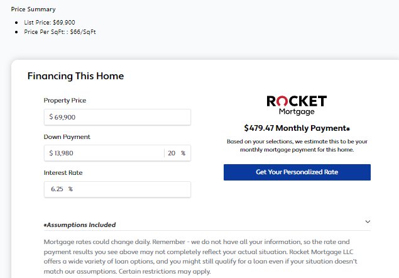Screen dimensions: 399x278
Task: Click the Interest Rate label
Action: pos(63,172)
